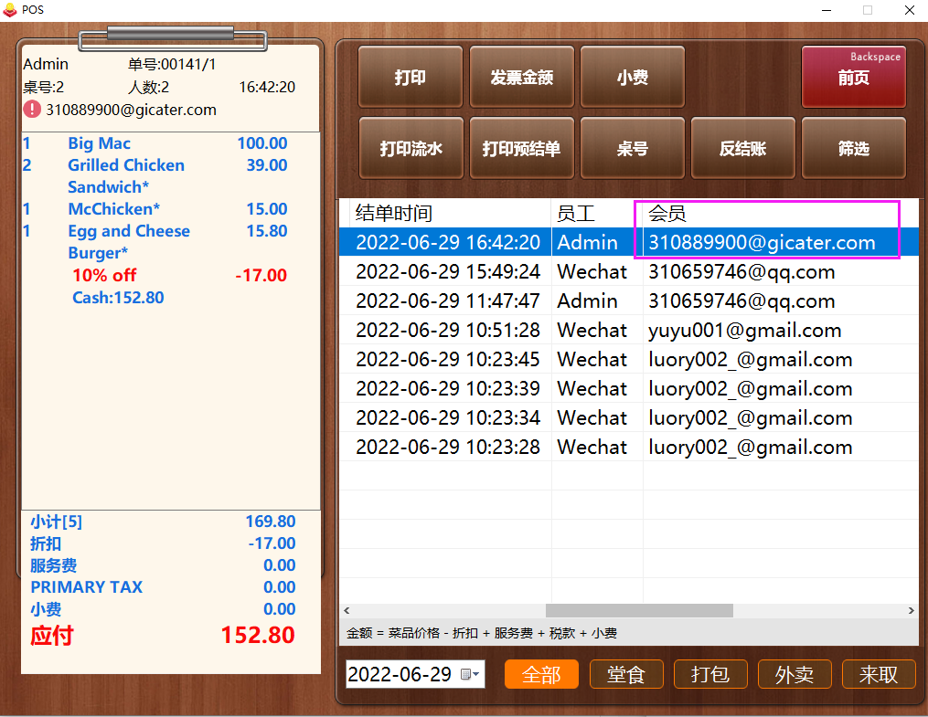The width and height of the screenshot is (928, 717).
Task: Click the 员工 column header
Action: point(597,213)
